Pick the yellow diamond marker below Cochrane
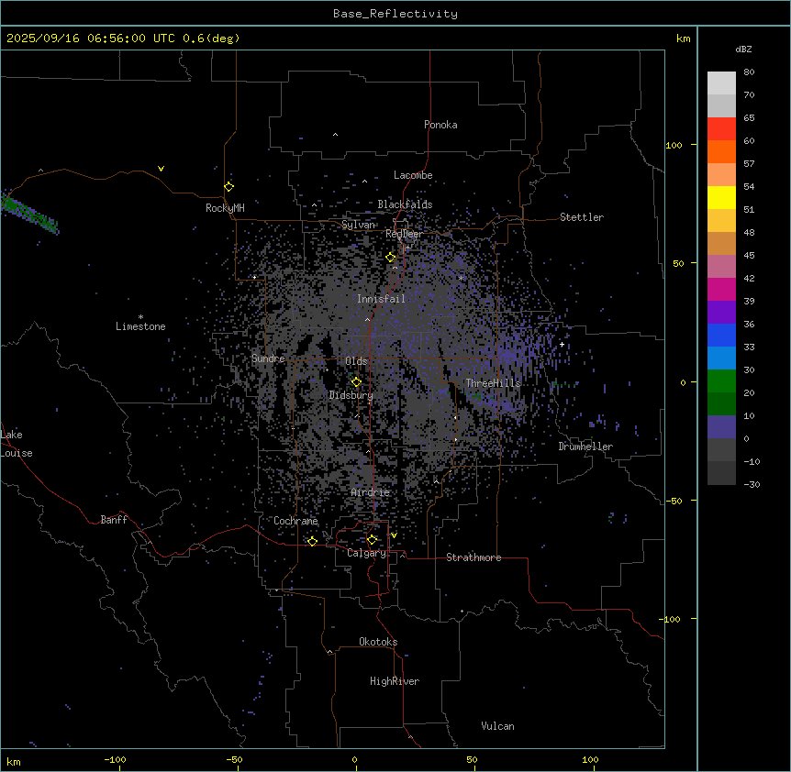This screenshot has height=772, width=791. 312,541
